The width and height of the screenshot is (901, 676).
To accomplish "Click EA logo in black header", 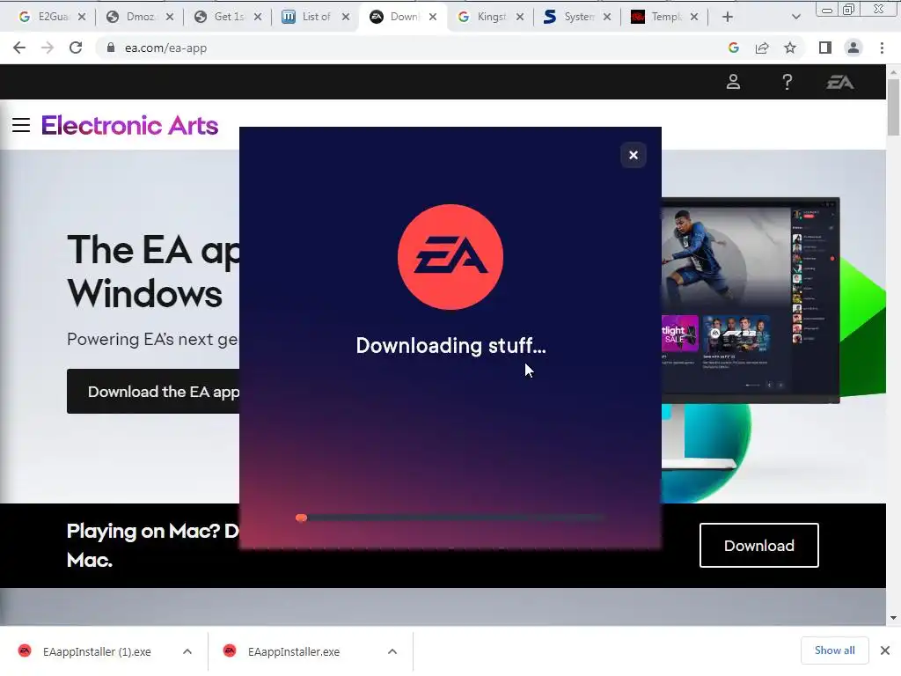I will [840, 82].
